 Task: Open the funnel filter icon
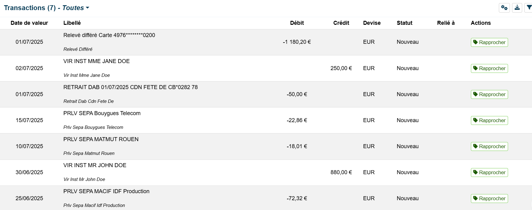[529, 8]
